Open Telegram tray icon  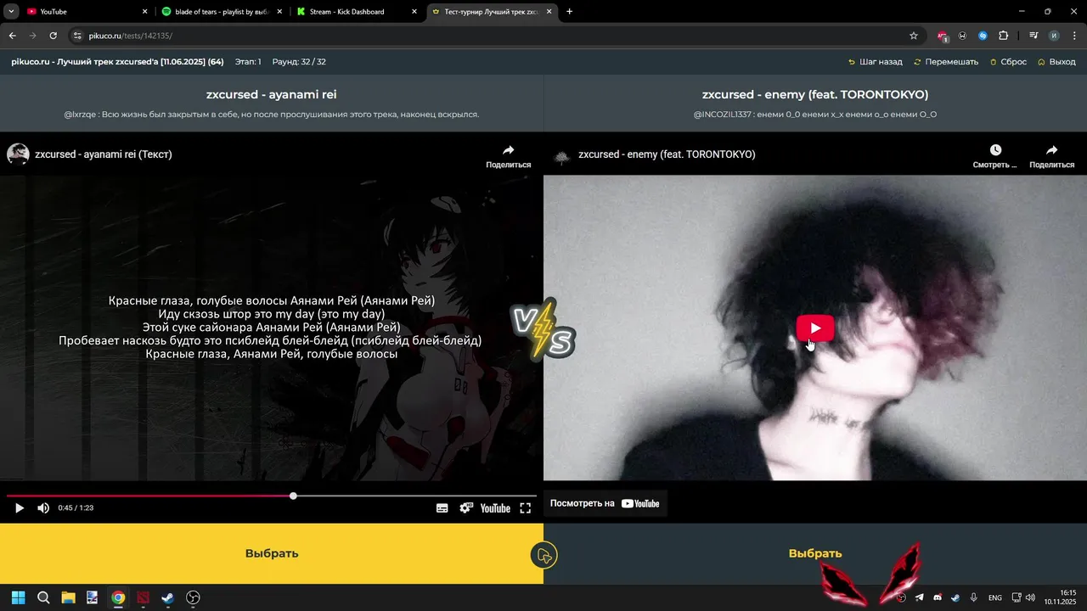(x=919, y=597)
